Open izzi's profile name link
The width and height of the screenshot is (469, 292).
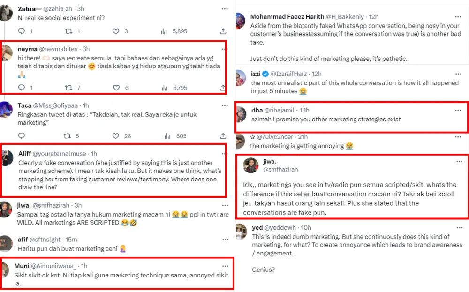(257, 74)
